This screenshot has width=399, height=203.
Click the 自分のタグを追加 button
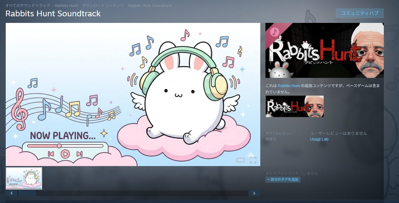(283, 179)
